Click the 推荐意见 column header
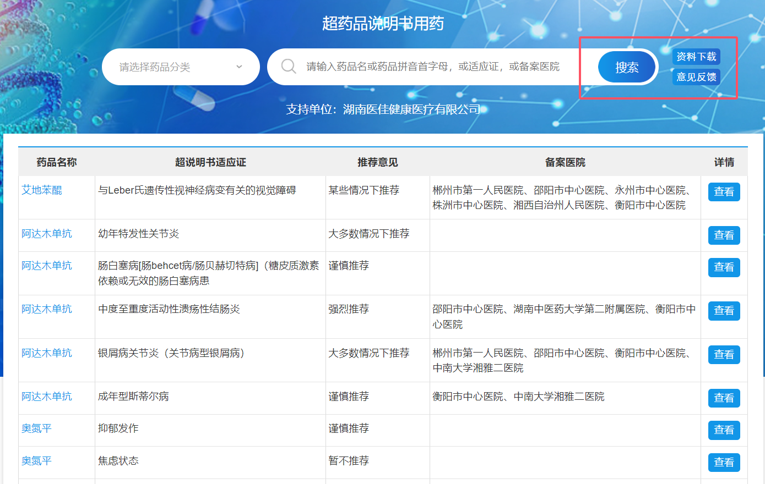 click(377, 162)
